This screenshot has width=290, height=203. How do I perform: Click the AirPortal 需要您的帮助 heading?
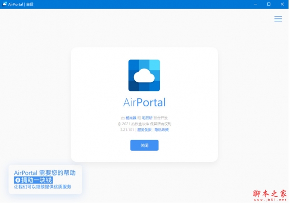click(x=45, y=173)
